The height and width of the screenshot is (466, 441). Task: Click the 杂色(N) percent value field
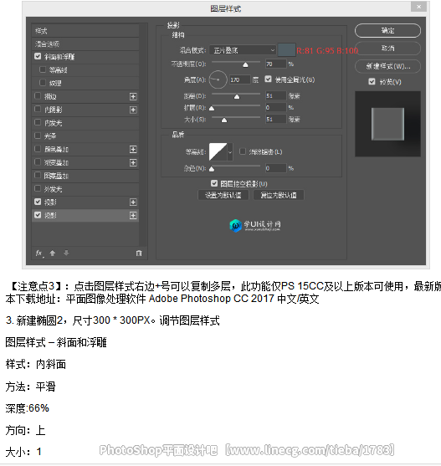tap(276, 168)
